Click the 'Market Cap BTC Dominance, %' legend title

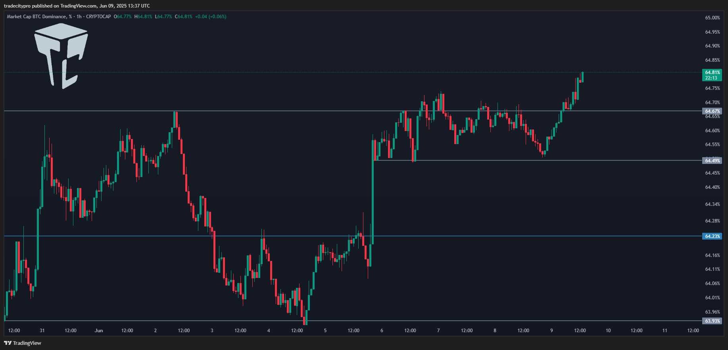coord(39,17)
